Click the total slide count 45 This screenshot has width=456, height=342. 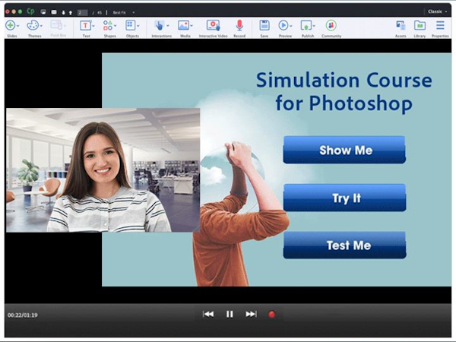pos(100,12)
